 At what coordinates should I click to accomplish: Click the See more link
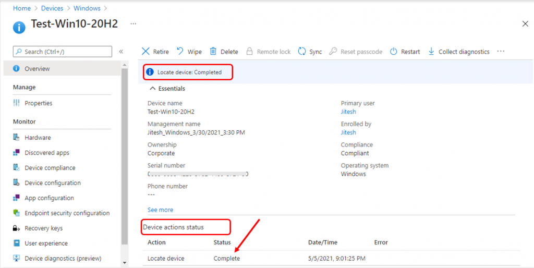(x=160, y=210)
